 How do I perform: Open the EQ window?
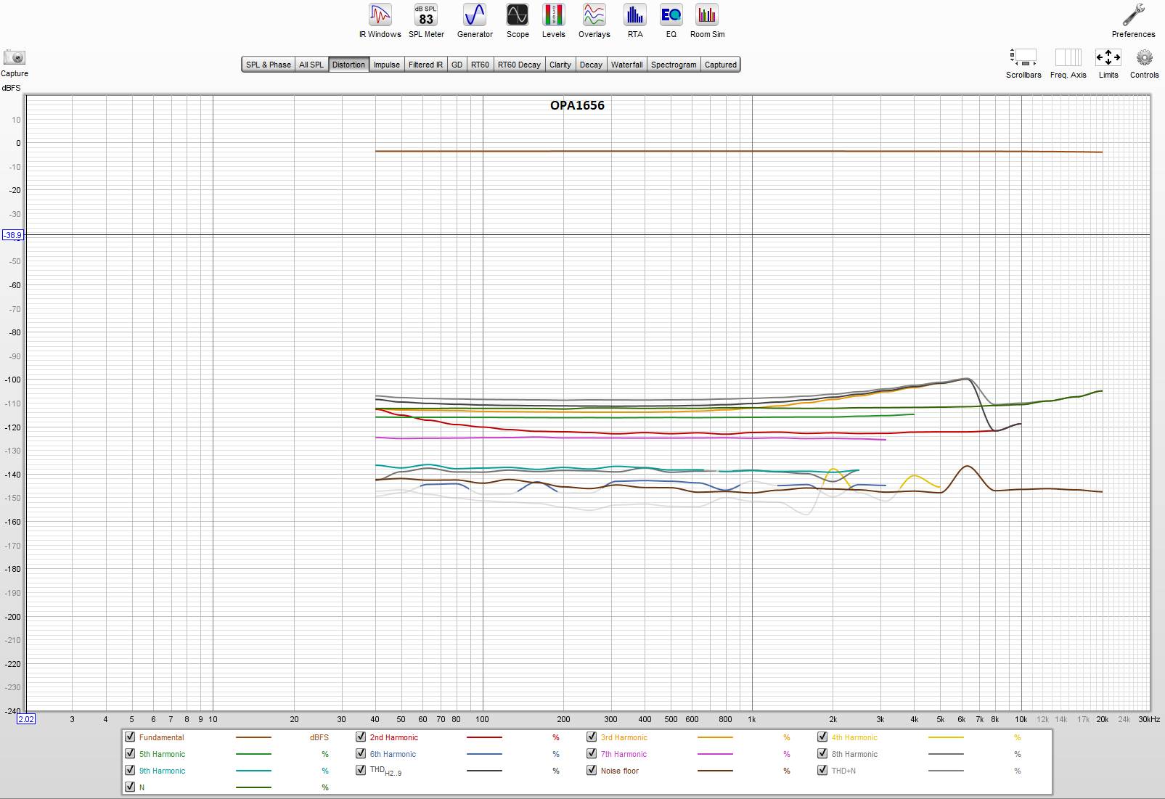[x=671, y=20]
